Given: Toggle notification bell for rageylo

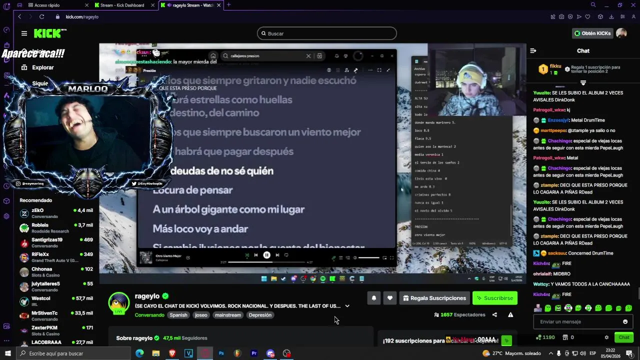Looking at the screenshot, I should pyautogui.click(x=373, y=298).
